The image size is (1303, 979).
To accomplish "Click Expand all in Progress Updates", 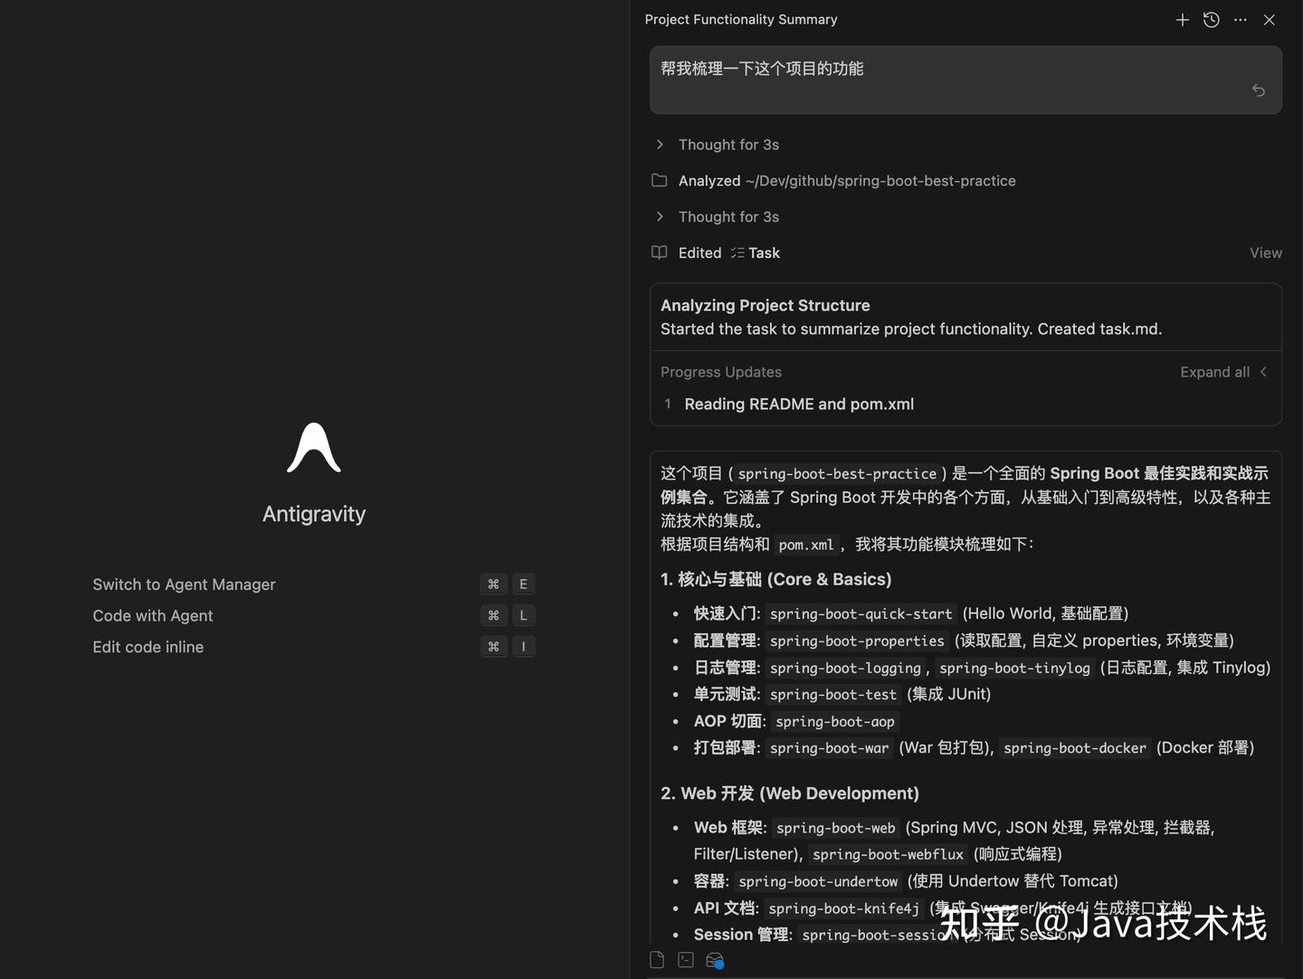I will tap(1214, 372).
